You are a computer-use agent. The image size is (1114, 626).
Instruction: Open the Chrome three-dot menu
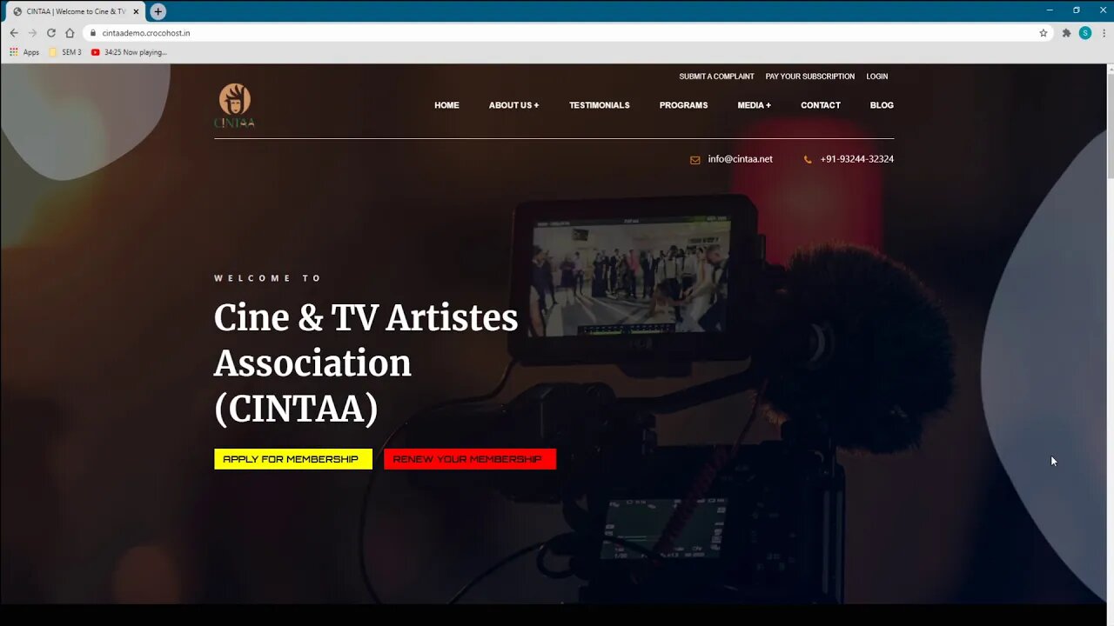coord(1103,33)
